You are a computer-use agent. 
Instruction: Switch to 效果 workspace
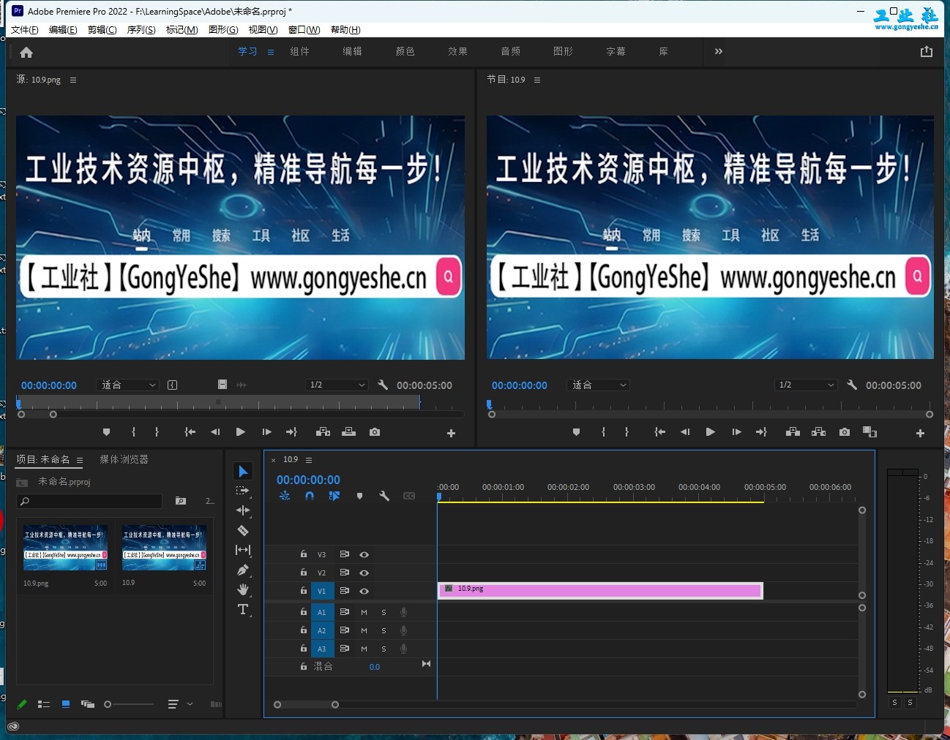coord(457,51)
